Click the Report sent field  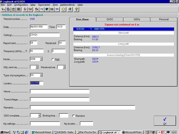pos(33,43)
